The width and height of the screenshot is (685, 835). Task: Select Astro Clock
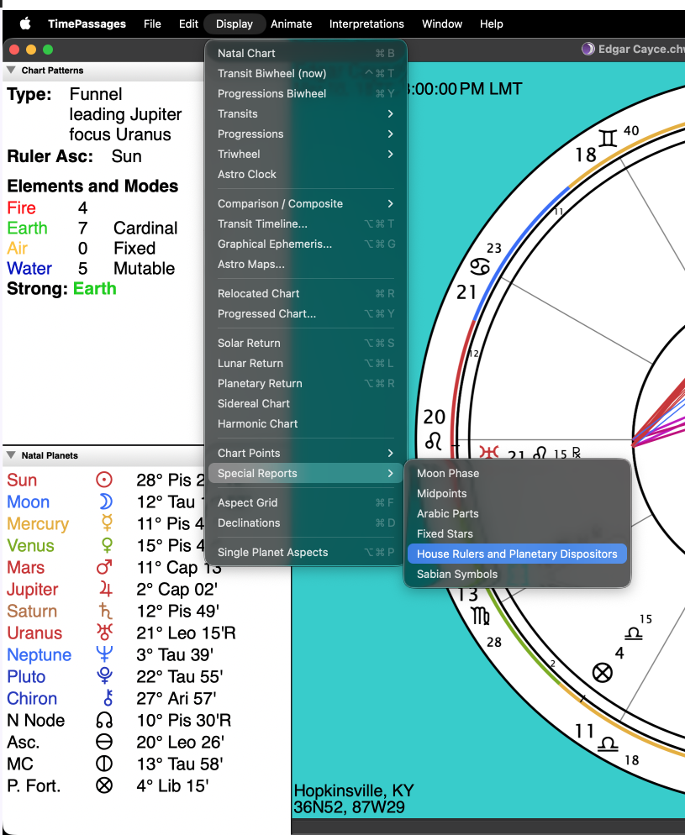click(x=305, y=175)
